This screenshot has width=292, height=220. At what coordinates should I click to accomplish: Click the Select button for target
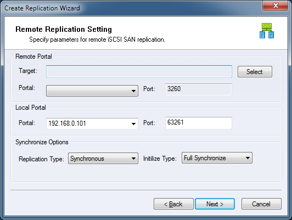(255, 72)
